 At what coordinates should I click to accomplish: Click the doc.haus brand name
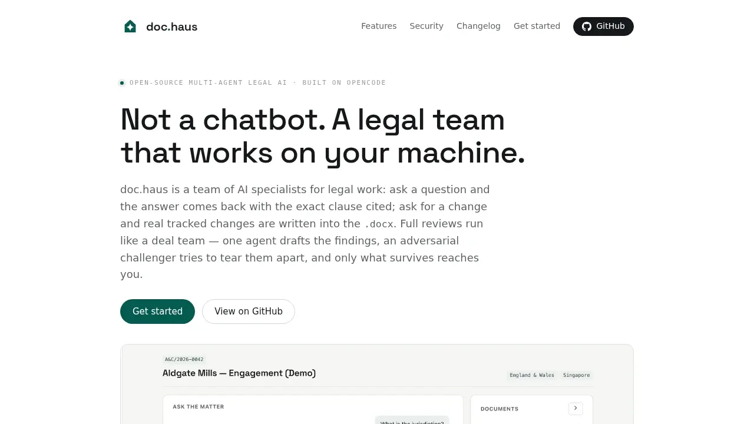[x=171, y=26]
